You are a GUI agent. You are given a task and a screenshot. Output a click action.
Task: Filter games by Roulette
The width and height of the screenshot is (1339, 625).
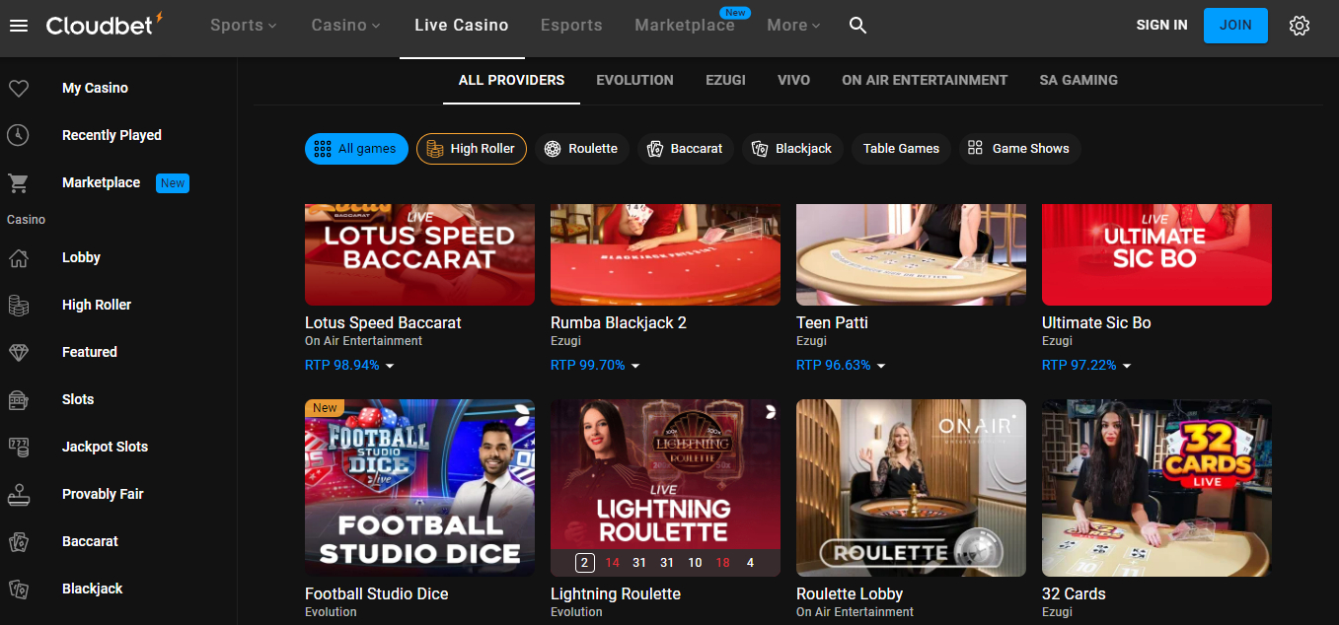583,149
